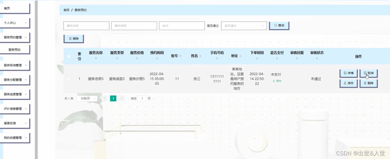Click the account cell showing 11
390x159 pixels.
point(177,79)
